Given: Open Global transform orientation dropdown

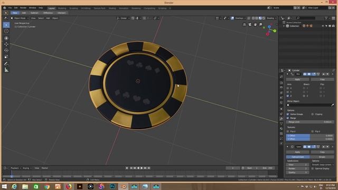Looking at the screenshot, I should coord(123,18).
